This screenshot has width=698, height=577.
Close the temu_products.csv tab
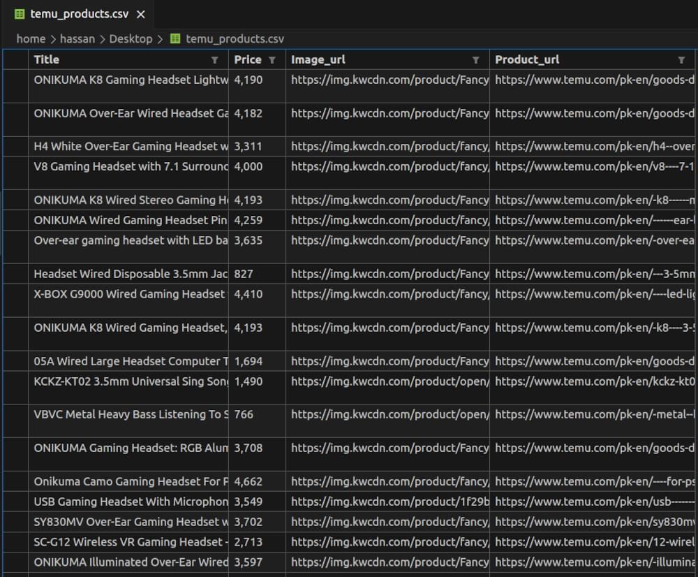[x=140, y=13]
